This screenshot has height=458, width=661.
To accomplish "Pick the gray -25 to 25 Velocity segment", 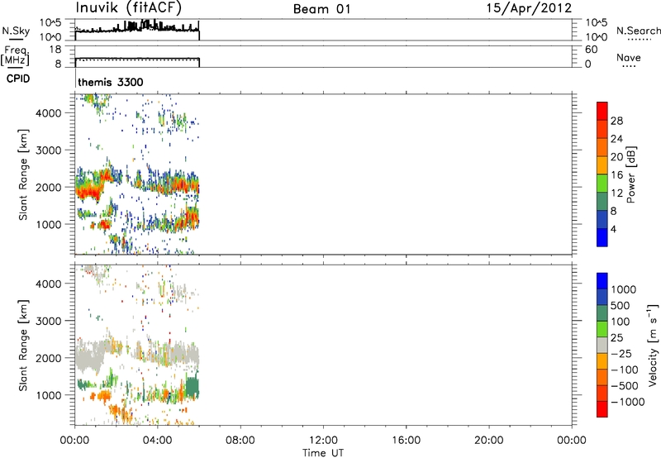I will pyautogui.click(x=602, y=346).
